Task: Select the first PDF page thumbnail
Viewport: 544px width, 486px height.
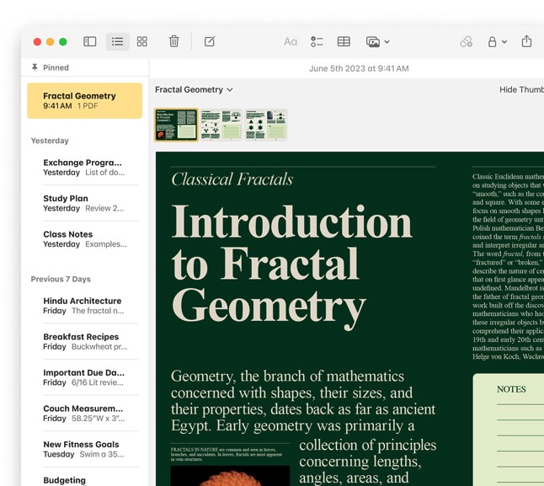Action: [x=176, y=125]
